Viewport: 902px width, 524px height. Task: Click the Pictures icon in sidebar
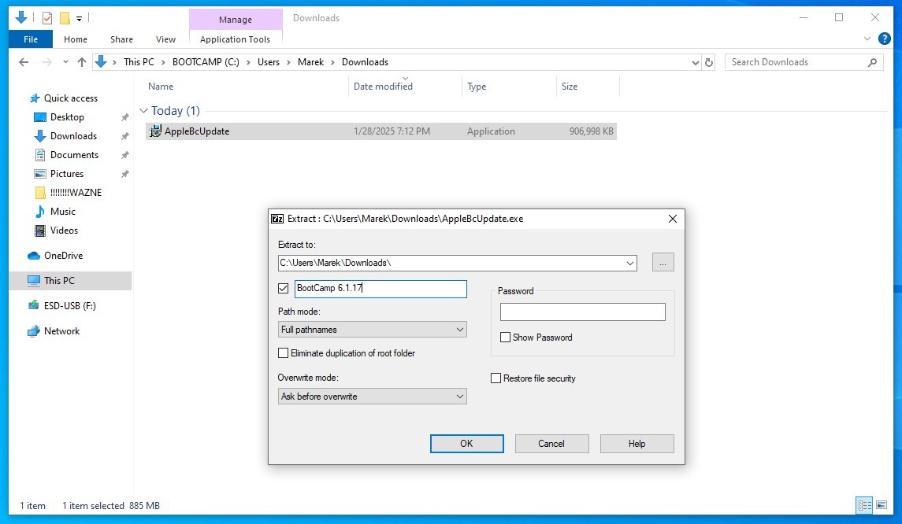click(x=39, y=174)
